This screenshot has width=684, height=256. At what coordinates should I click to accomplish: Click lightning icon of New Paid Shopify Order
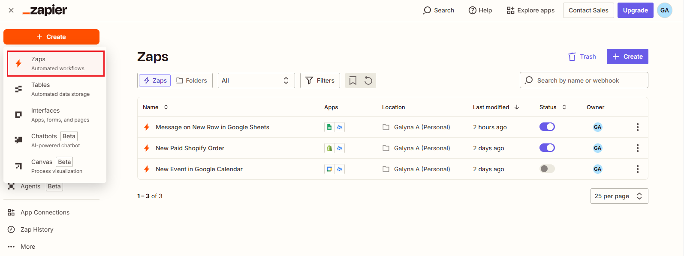pyautogui.click(x=147, y=148)
